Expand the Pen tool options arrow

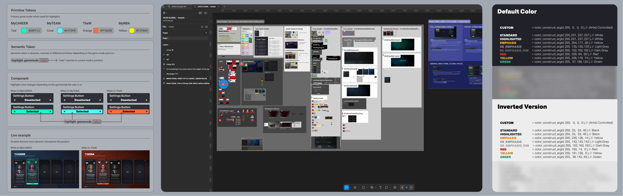(375, 188)
